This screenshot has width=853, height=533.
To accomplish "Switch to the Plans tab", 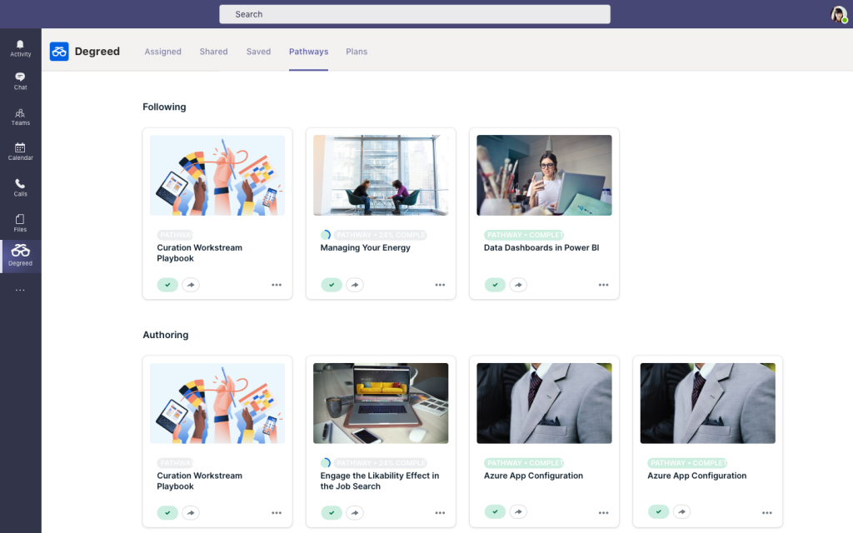I will point(357,52).
